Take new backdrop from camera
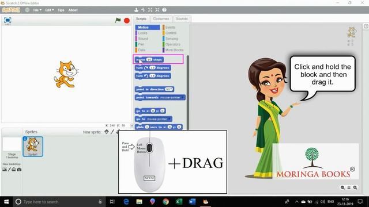 tap(19, 169)
